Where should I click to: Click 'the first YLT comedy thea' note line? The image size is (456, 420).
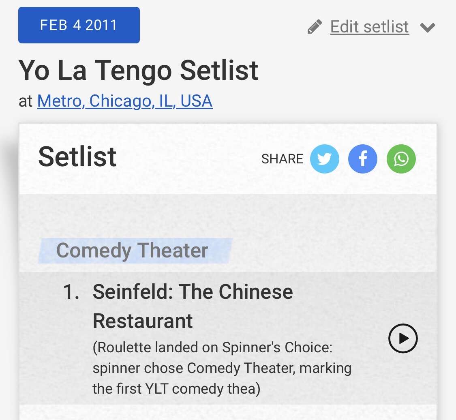pyautogui.click(x=176, y=389)
